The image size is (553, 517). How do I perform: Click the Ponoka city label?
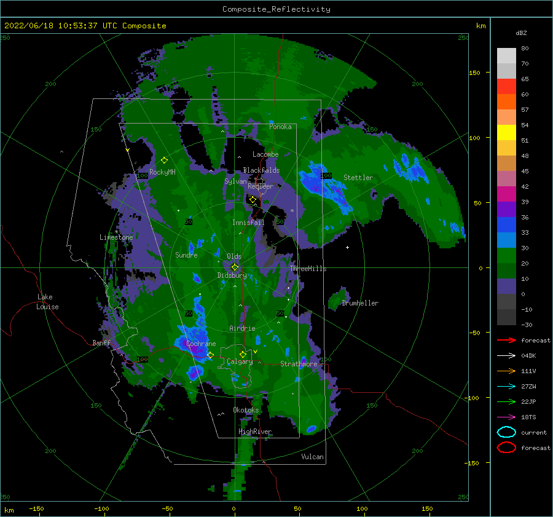click(280, 127)
